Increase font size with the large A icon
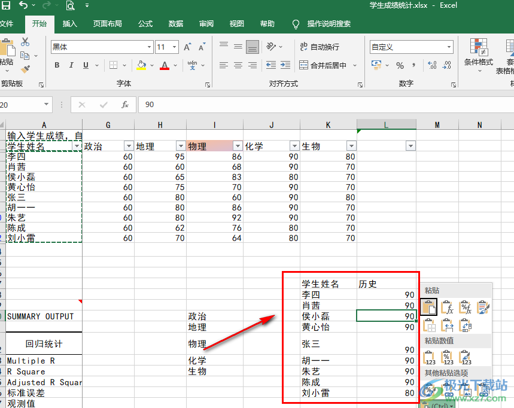This screenshot has width=514, height=408. coord(187,47)
